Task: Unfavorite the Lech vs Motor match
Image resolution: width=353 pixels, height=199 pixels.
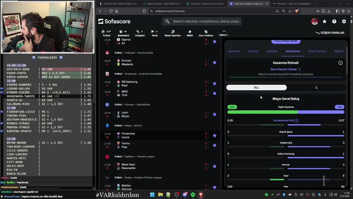Action: [x=215, y=114]
